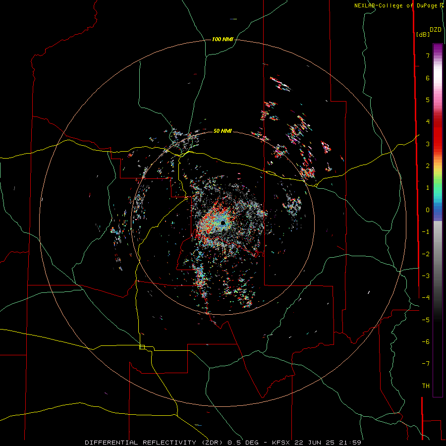The width and height of the screenshot is (446, 446).
Task: Click the product title text at the bottom
Action: (x=223, y=443)
